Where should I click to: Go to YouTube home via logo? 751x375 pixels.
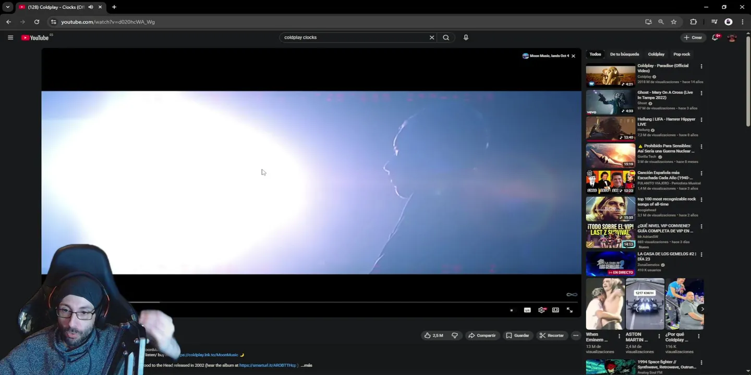point(35,37)
